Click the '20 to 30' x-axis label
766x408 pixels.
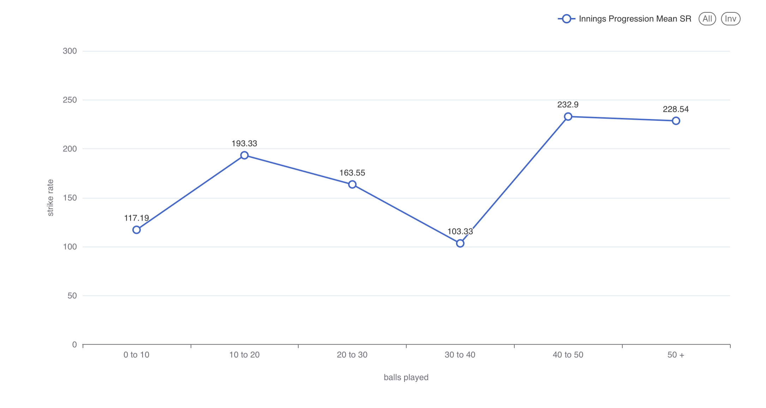(x=352, y=355)
